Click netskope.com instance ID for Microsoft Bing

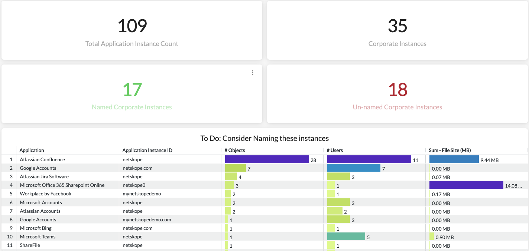[x=137, y=228]
